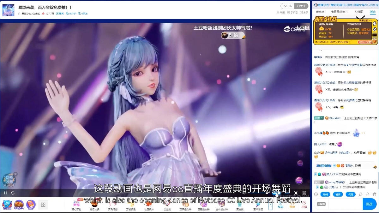379x213 pixels.
Task: Switch to the 活动 tab
Action: click(x=373, y=12)
